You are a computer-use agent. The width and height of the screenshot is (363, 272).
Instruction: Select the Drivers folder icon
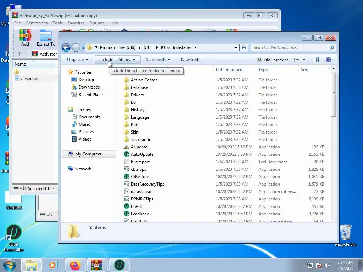click(x=127, y=95)
